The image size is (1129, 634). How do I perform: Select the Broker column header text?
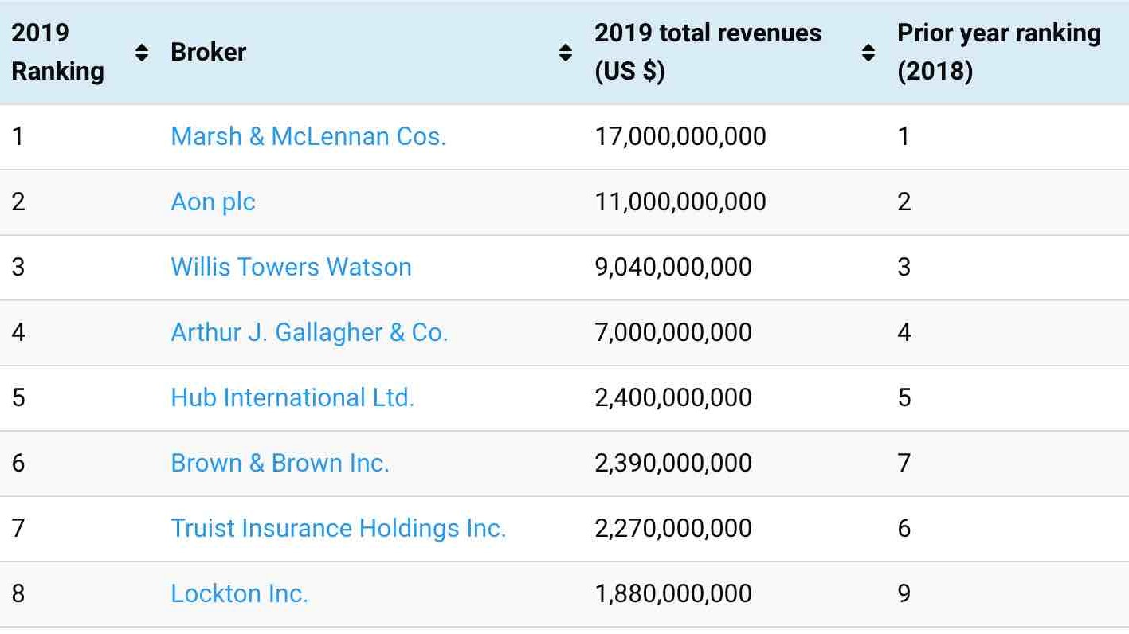coord(209,53)
